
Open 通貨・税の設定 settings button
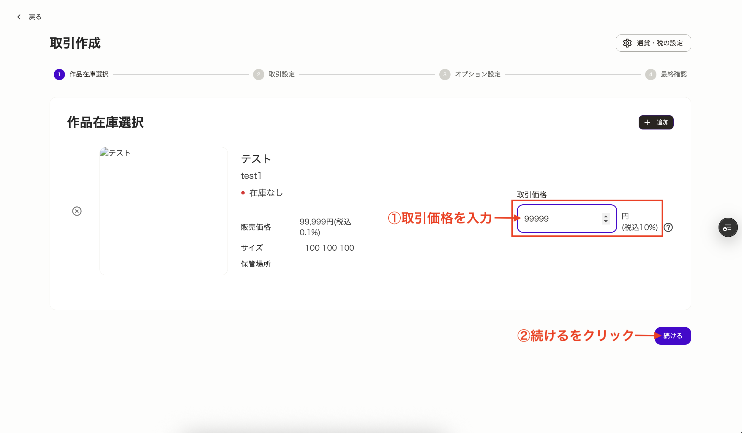653,43
